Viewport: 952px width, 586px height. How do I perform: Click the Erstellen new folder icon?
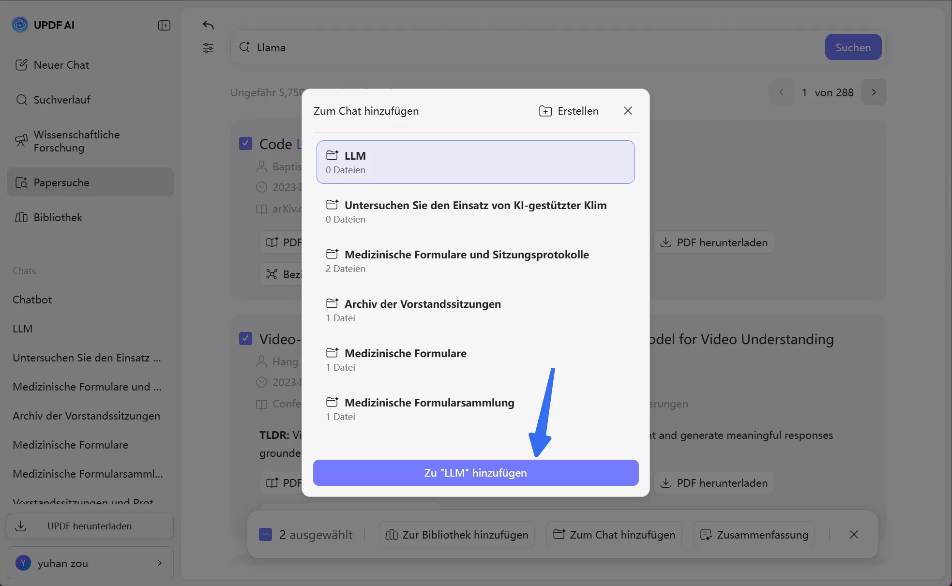tap(545, 111)
